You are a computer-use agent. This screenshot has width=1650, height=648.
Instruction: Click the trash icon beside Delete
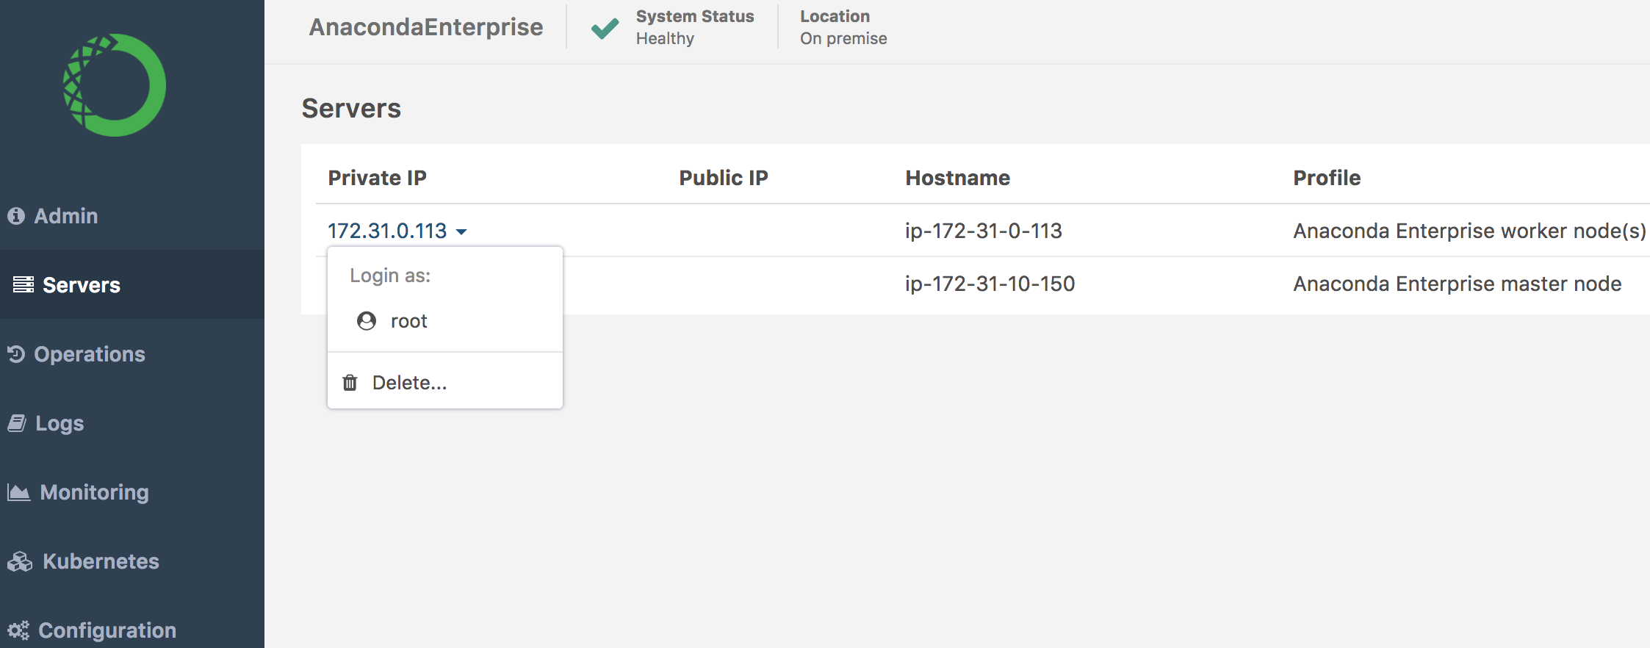[x=350, y=383]
